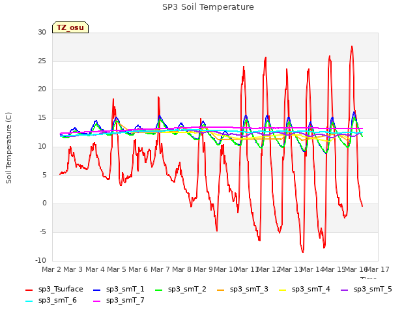The height and width of the screenshot is (313, 417).
Task: Click the cyan sp3_smT_6 legend swatch
Action: [29, 301]
